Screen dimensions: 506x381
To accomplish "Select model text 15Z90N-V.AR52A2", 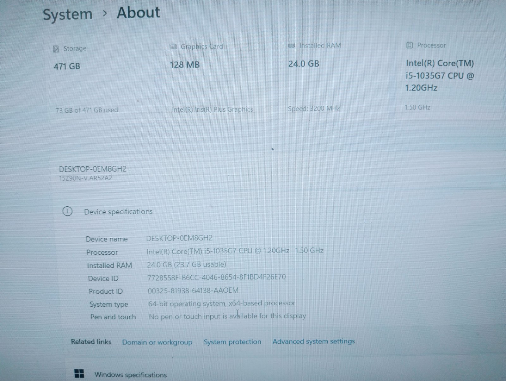I will coord(86,178).
